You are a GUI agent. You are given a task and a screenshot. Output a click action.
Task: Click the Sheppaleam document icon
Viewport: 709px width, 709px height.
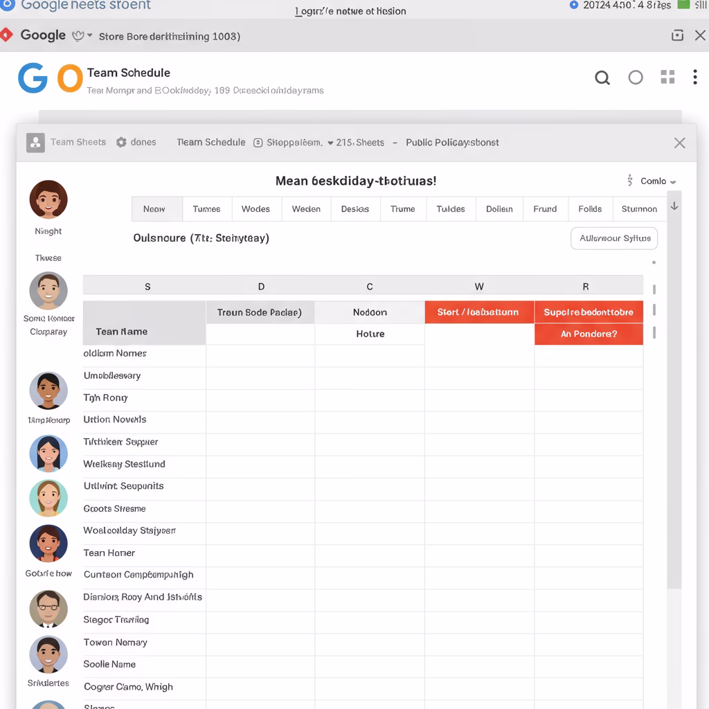tap(258, 143)
